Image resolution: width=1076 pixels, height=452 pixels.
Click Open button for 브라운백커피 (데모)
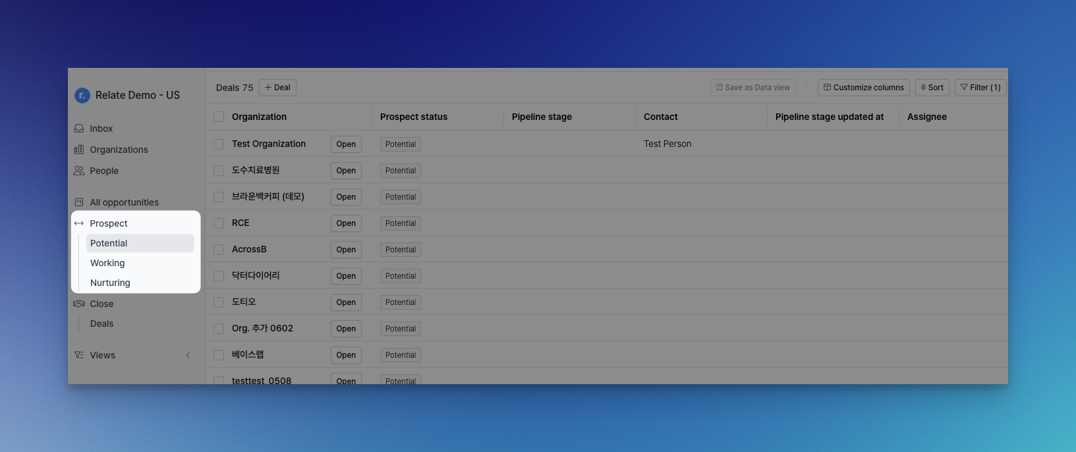pyautogui.click(x=346, y=197)
